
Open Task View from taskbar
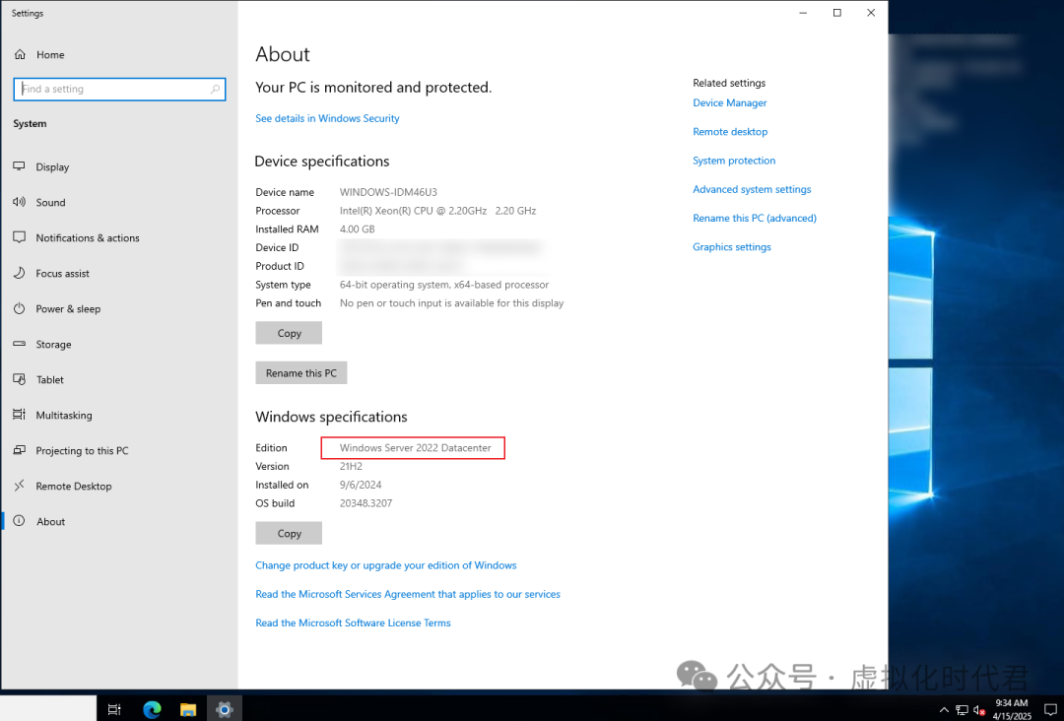coord(114,709)
